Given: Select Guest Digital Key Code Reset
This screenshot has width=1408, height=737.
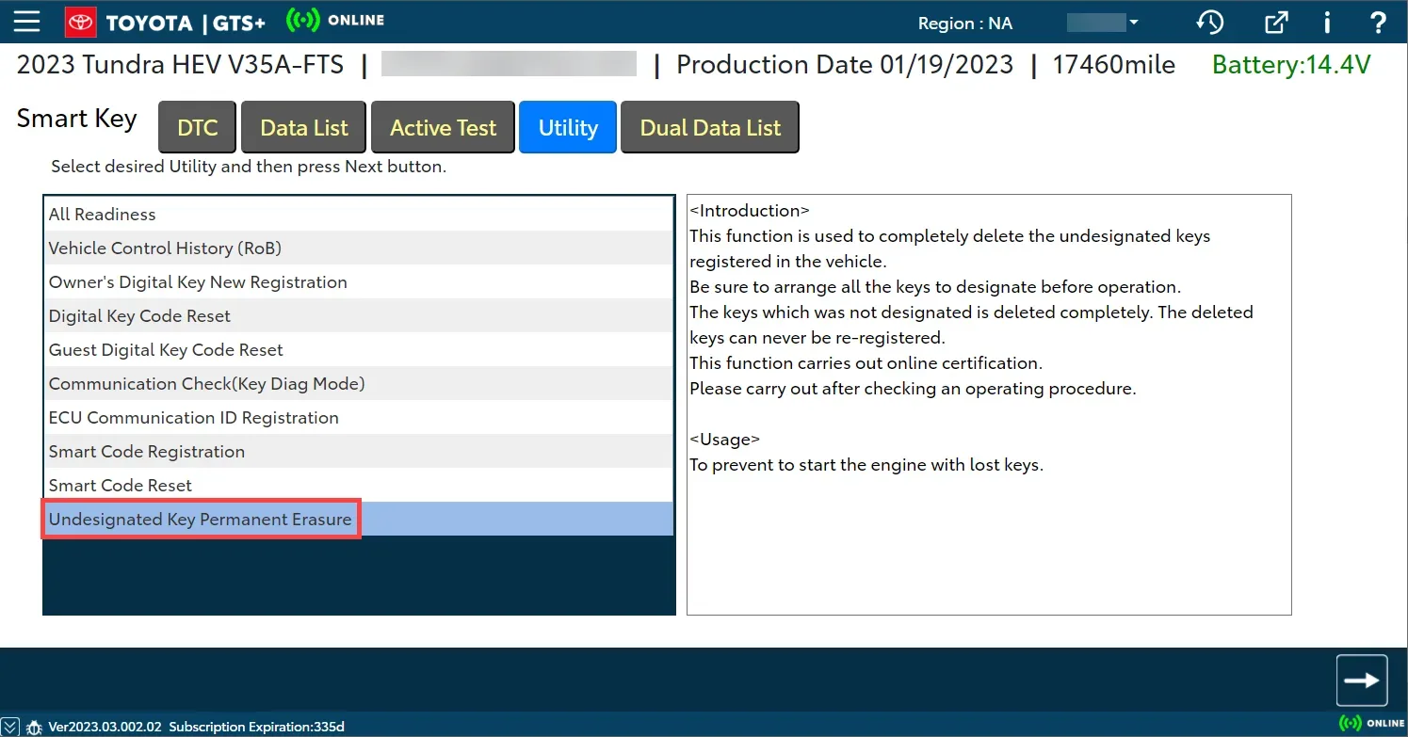Looking at the screenshot, I should click(359, 350).
